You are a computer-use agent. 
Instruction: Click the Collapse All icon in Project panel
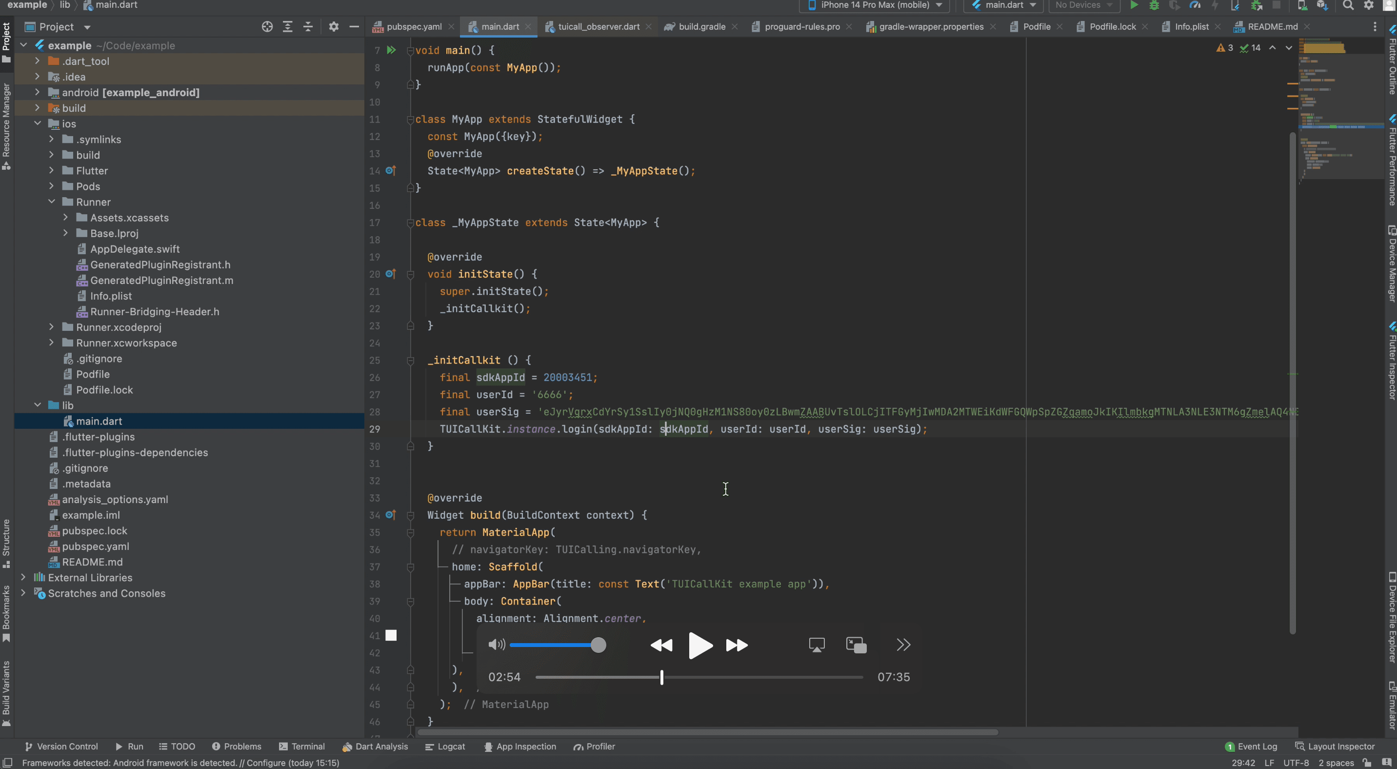click(308, 26)
